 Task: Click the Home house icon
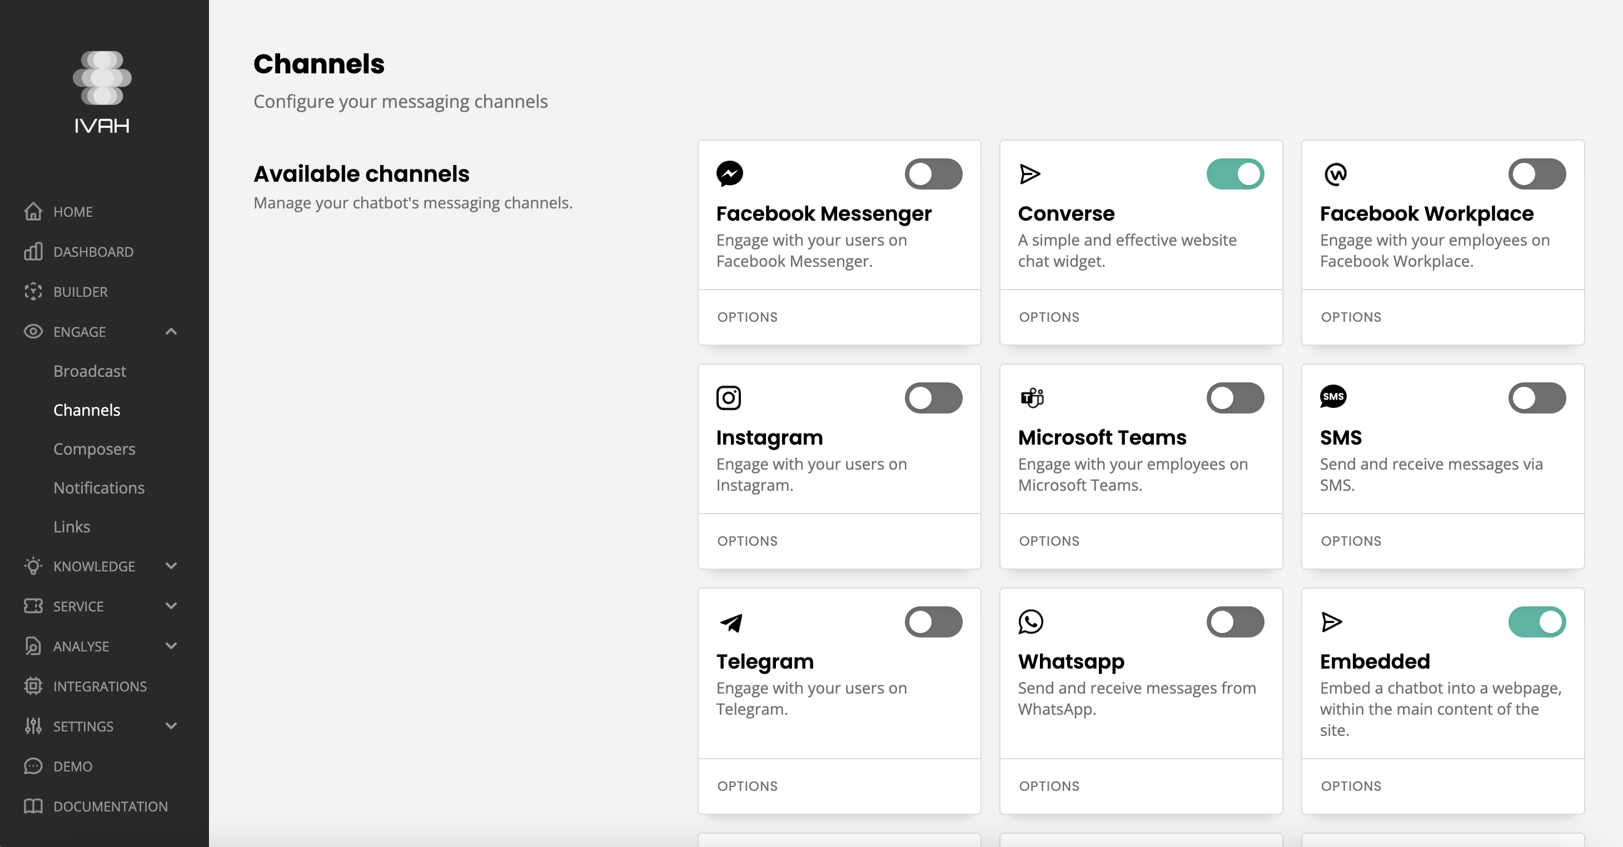33,211
